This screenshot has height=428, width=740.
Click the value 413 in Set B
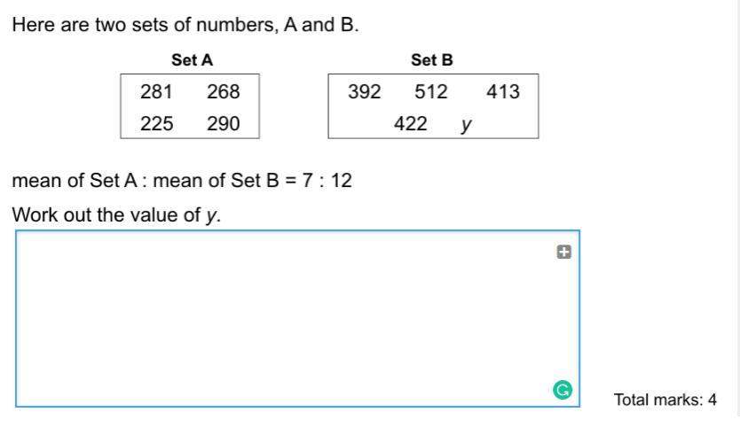(503, 91)
